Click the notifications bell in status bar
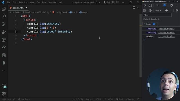 click(138, 99)
